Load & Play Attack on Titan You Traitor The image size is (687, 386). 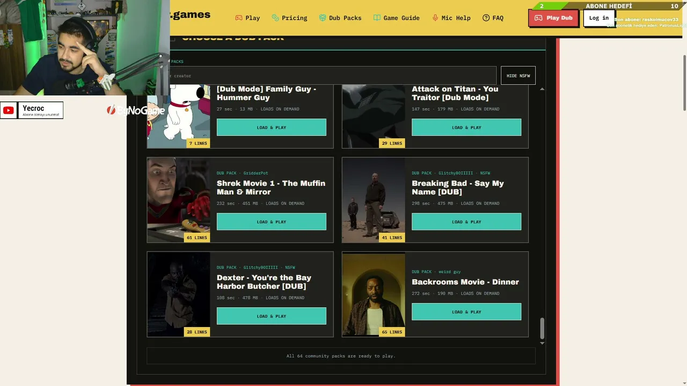[x=466, y=128]
